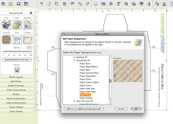Confirm the dialog with OK
The height and width of the screenshot is (124, 173).
coord(136,109)
